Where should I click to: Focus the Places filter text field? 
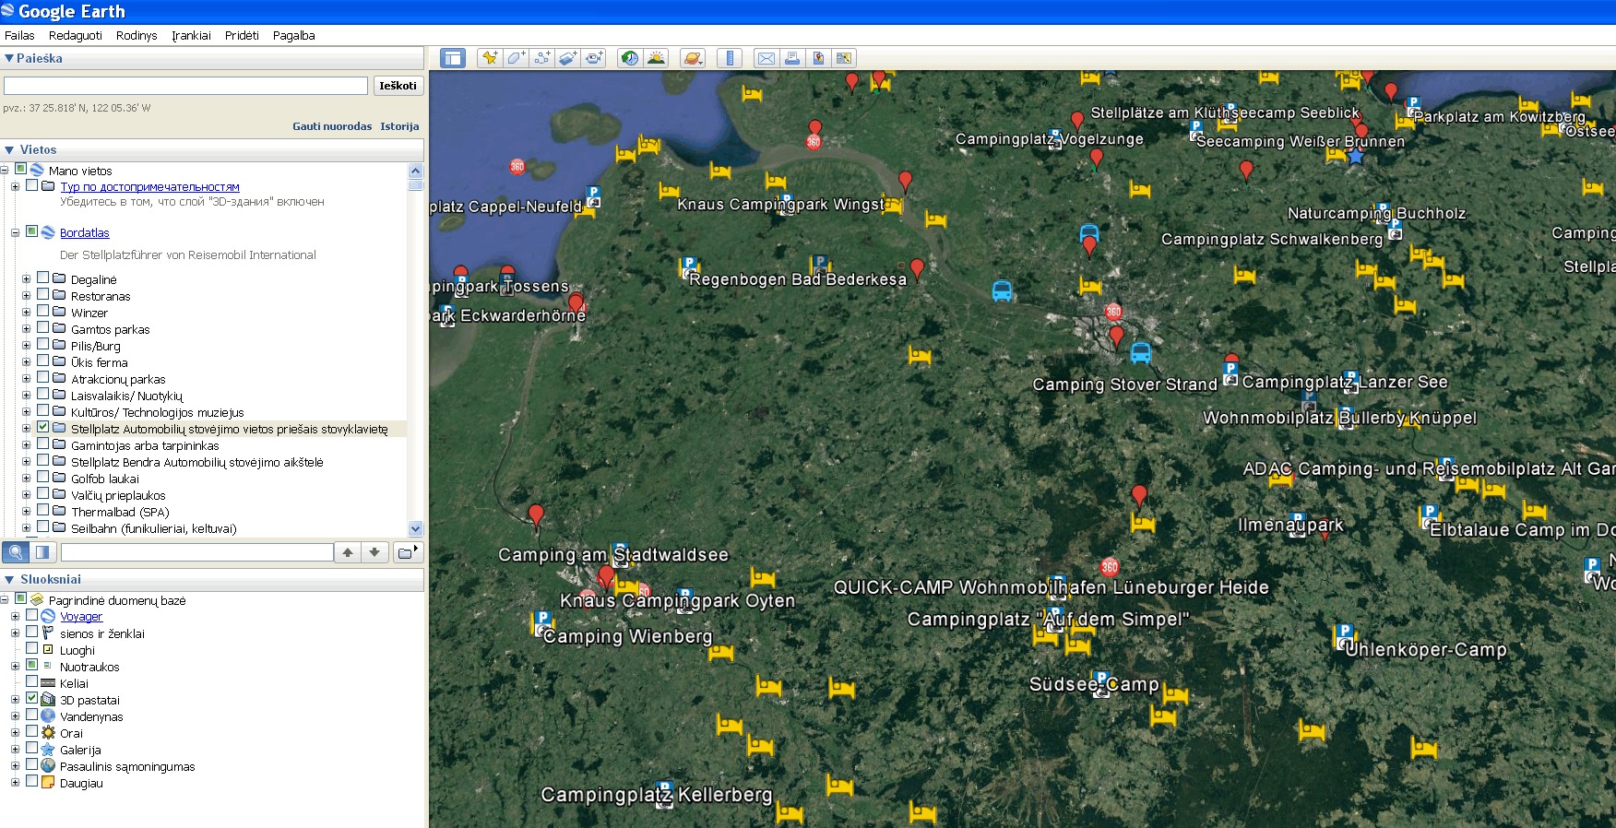tap(196, 552)
